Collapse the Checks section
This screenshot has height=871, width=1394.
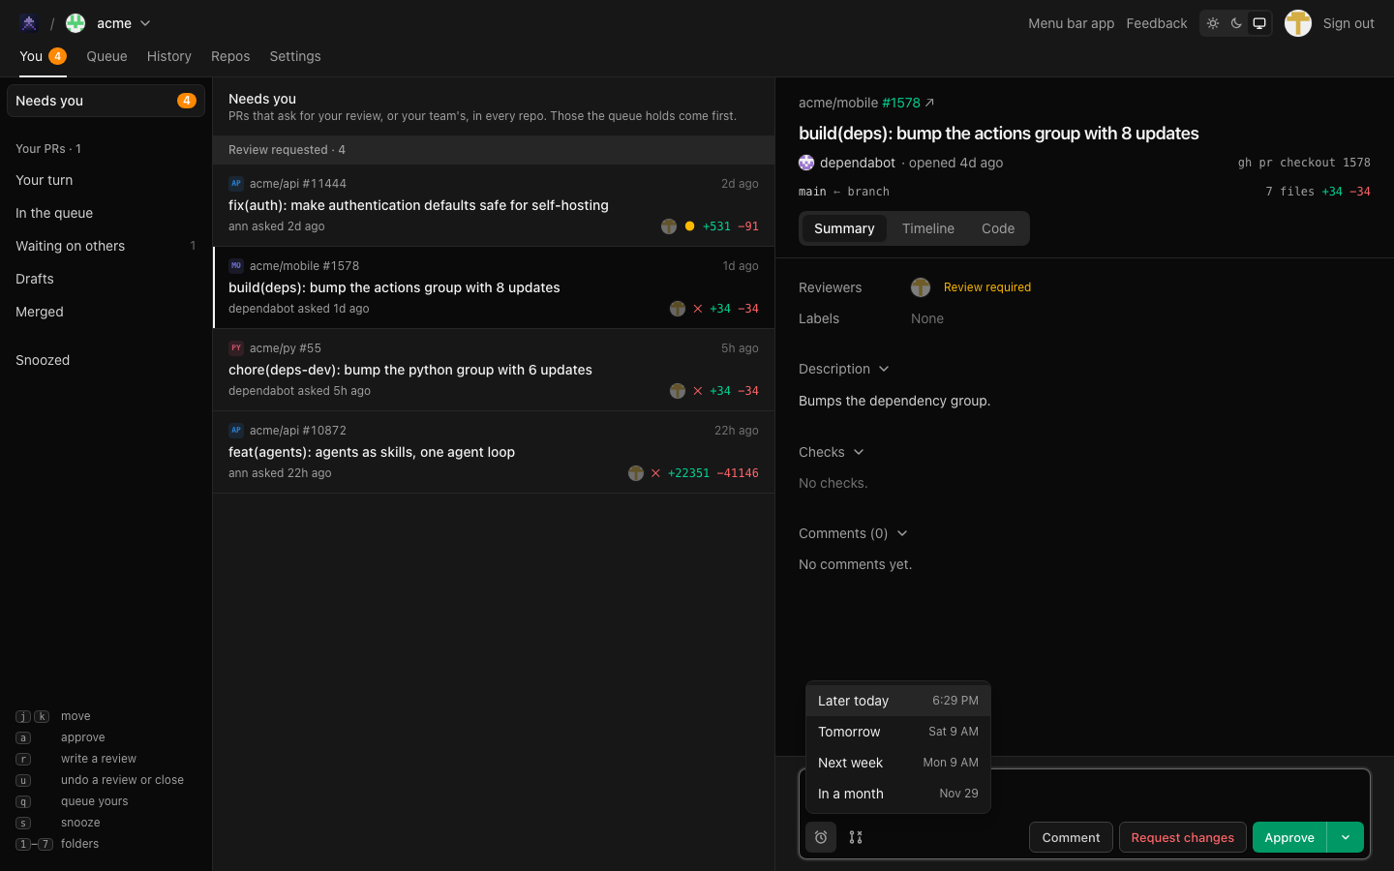832,452
